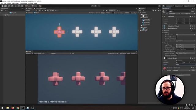Click the Step frame button
This screenshot has width=196, height=110.
[99, 6]
